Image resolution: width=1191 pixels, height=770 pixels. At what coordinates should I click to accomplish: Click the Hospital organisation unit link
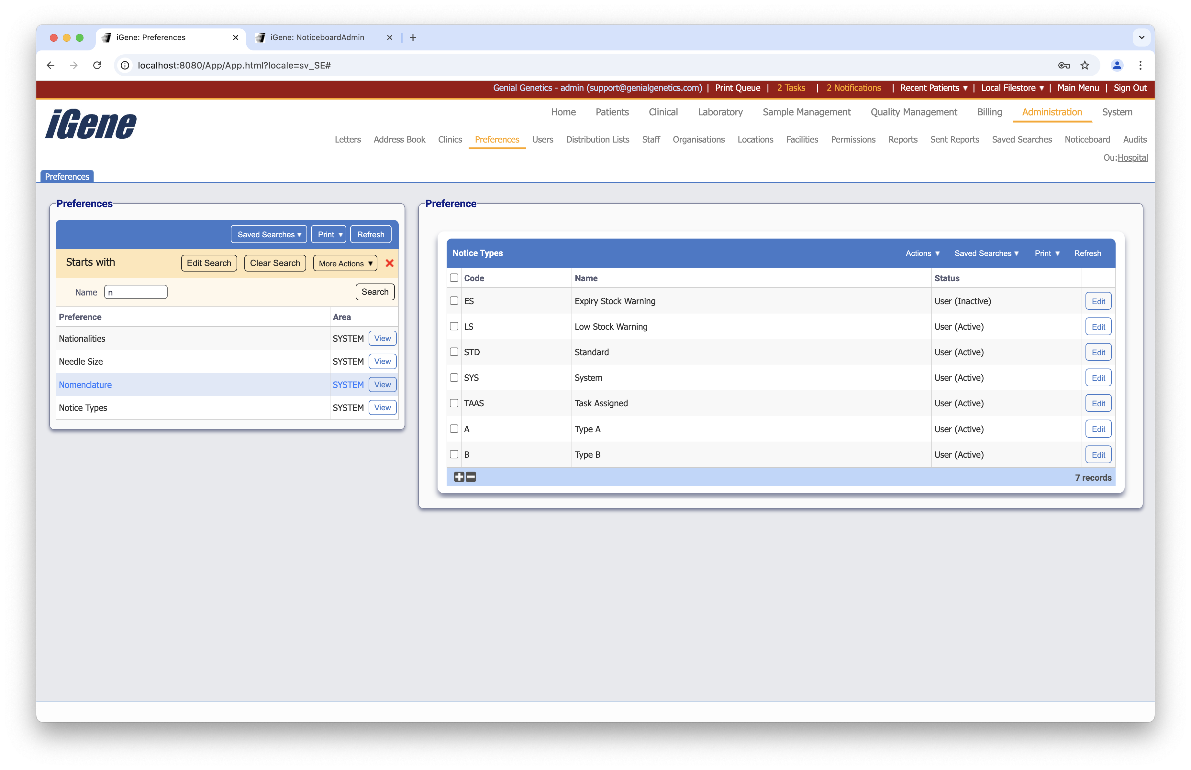(x=1132, y=158)
